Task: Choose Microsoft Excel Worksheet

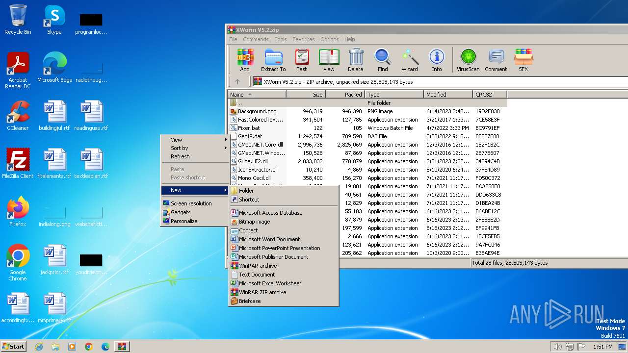Action: pos(284,283)
